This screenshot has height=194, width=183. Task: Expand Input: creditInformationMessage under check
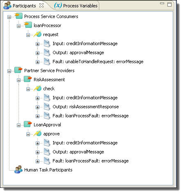coord(37,98)
